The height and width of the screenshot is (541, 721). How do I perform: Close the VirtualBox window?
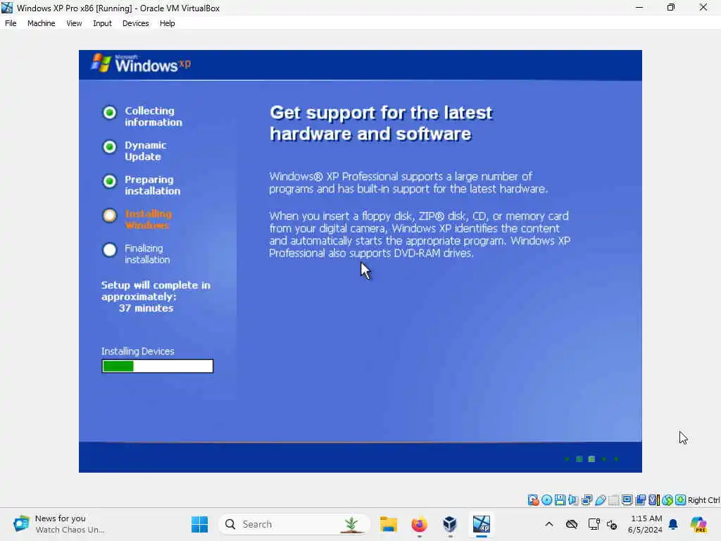[703, 8]
